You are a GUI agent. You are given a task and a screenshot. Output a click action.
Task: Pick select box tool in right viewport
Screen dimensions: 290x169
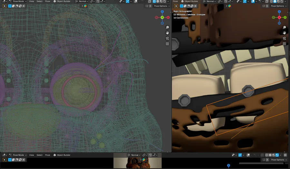[176, 6]
